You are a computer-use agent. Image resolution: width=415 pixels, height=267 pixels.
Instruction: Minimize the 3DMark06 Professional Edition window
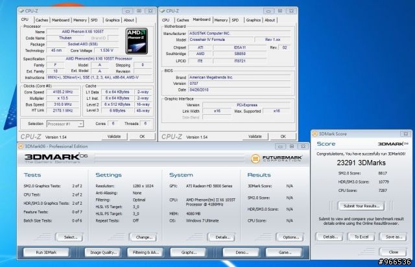(x=280, y=146)
